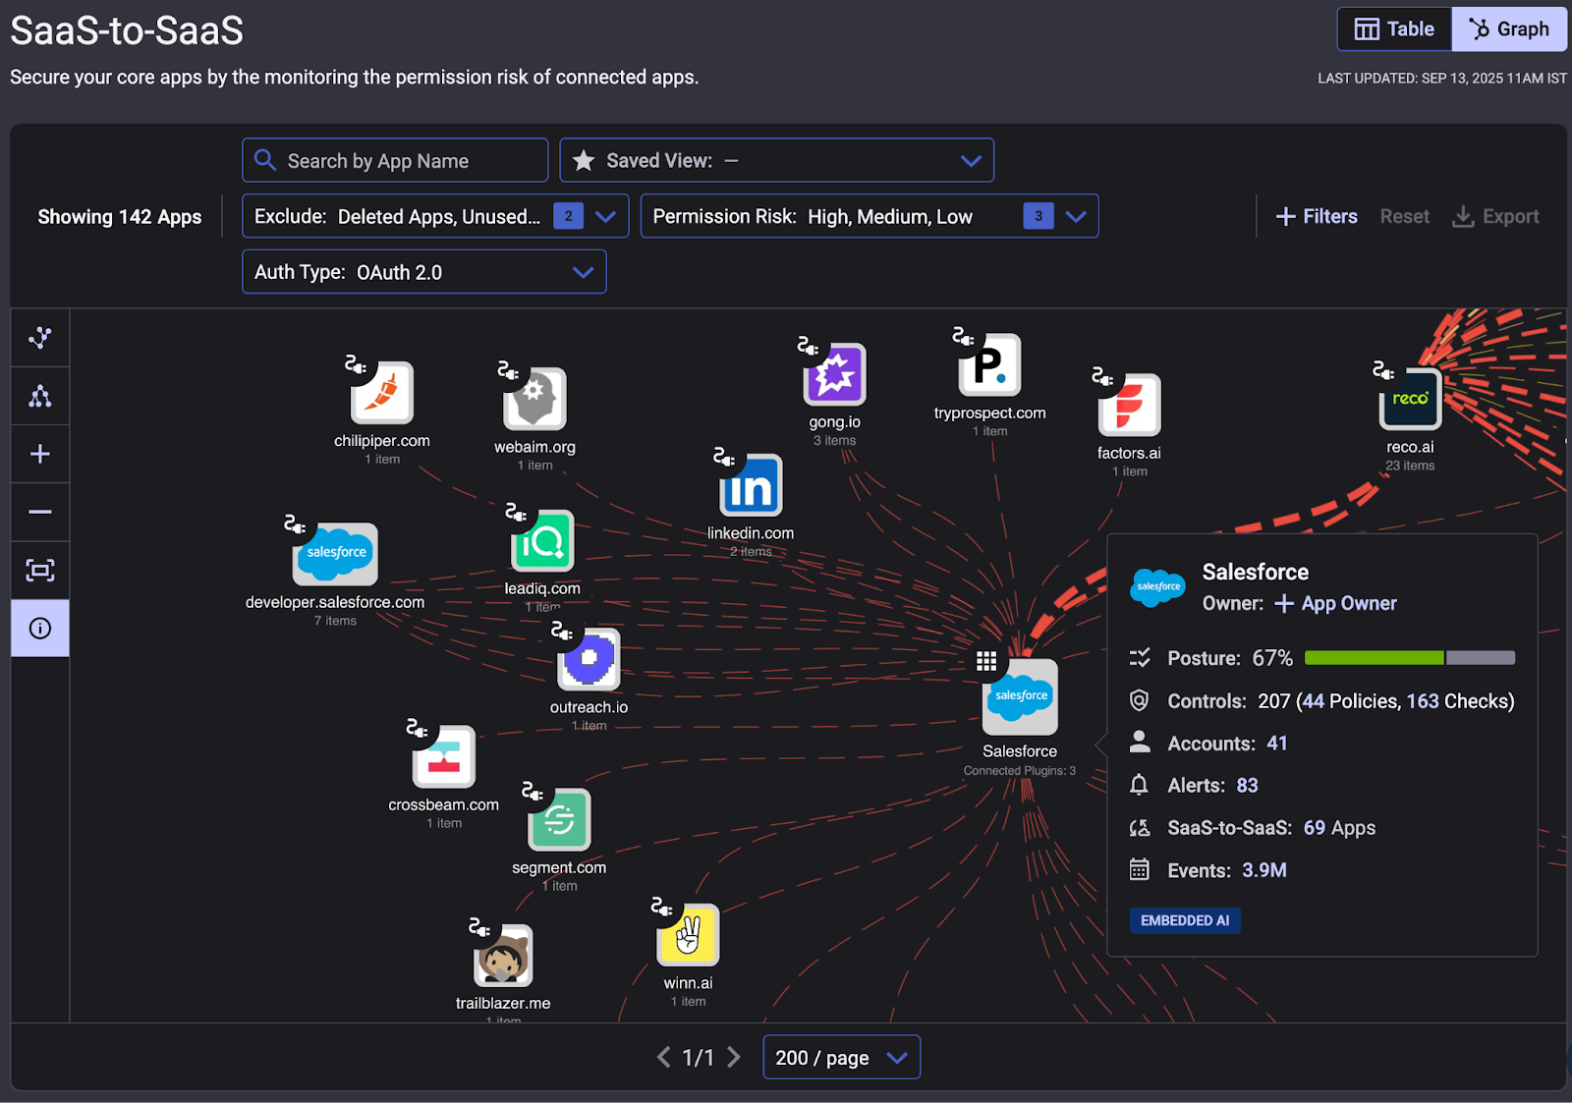
Task: Select the gong.io app node
Action: point(835,374)
